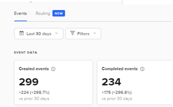Show info tooltip for Created events
The image size is (173, 107).
click(53, 69)
